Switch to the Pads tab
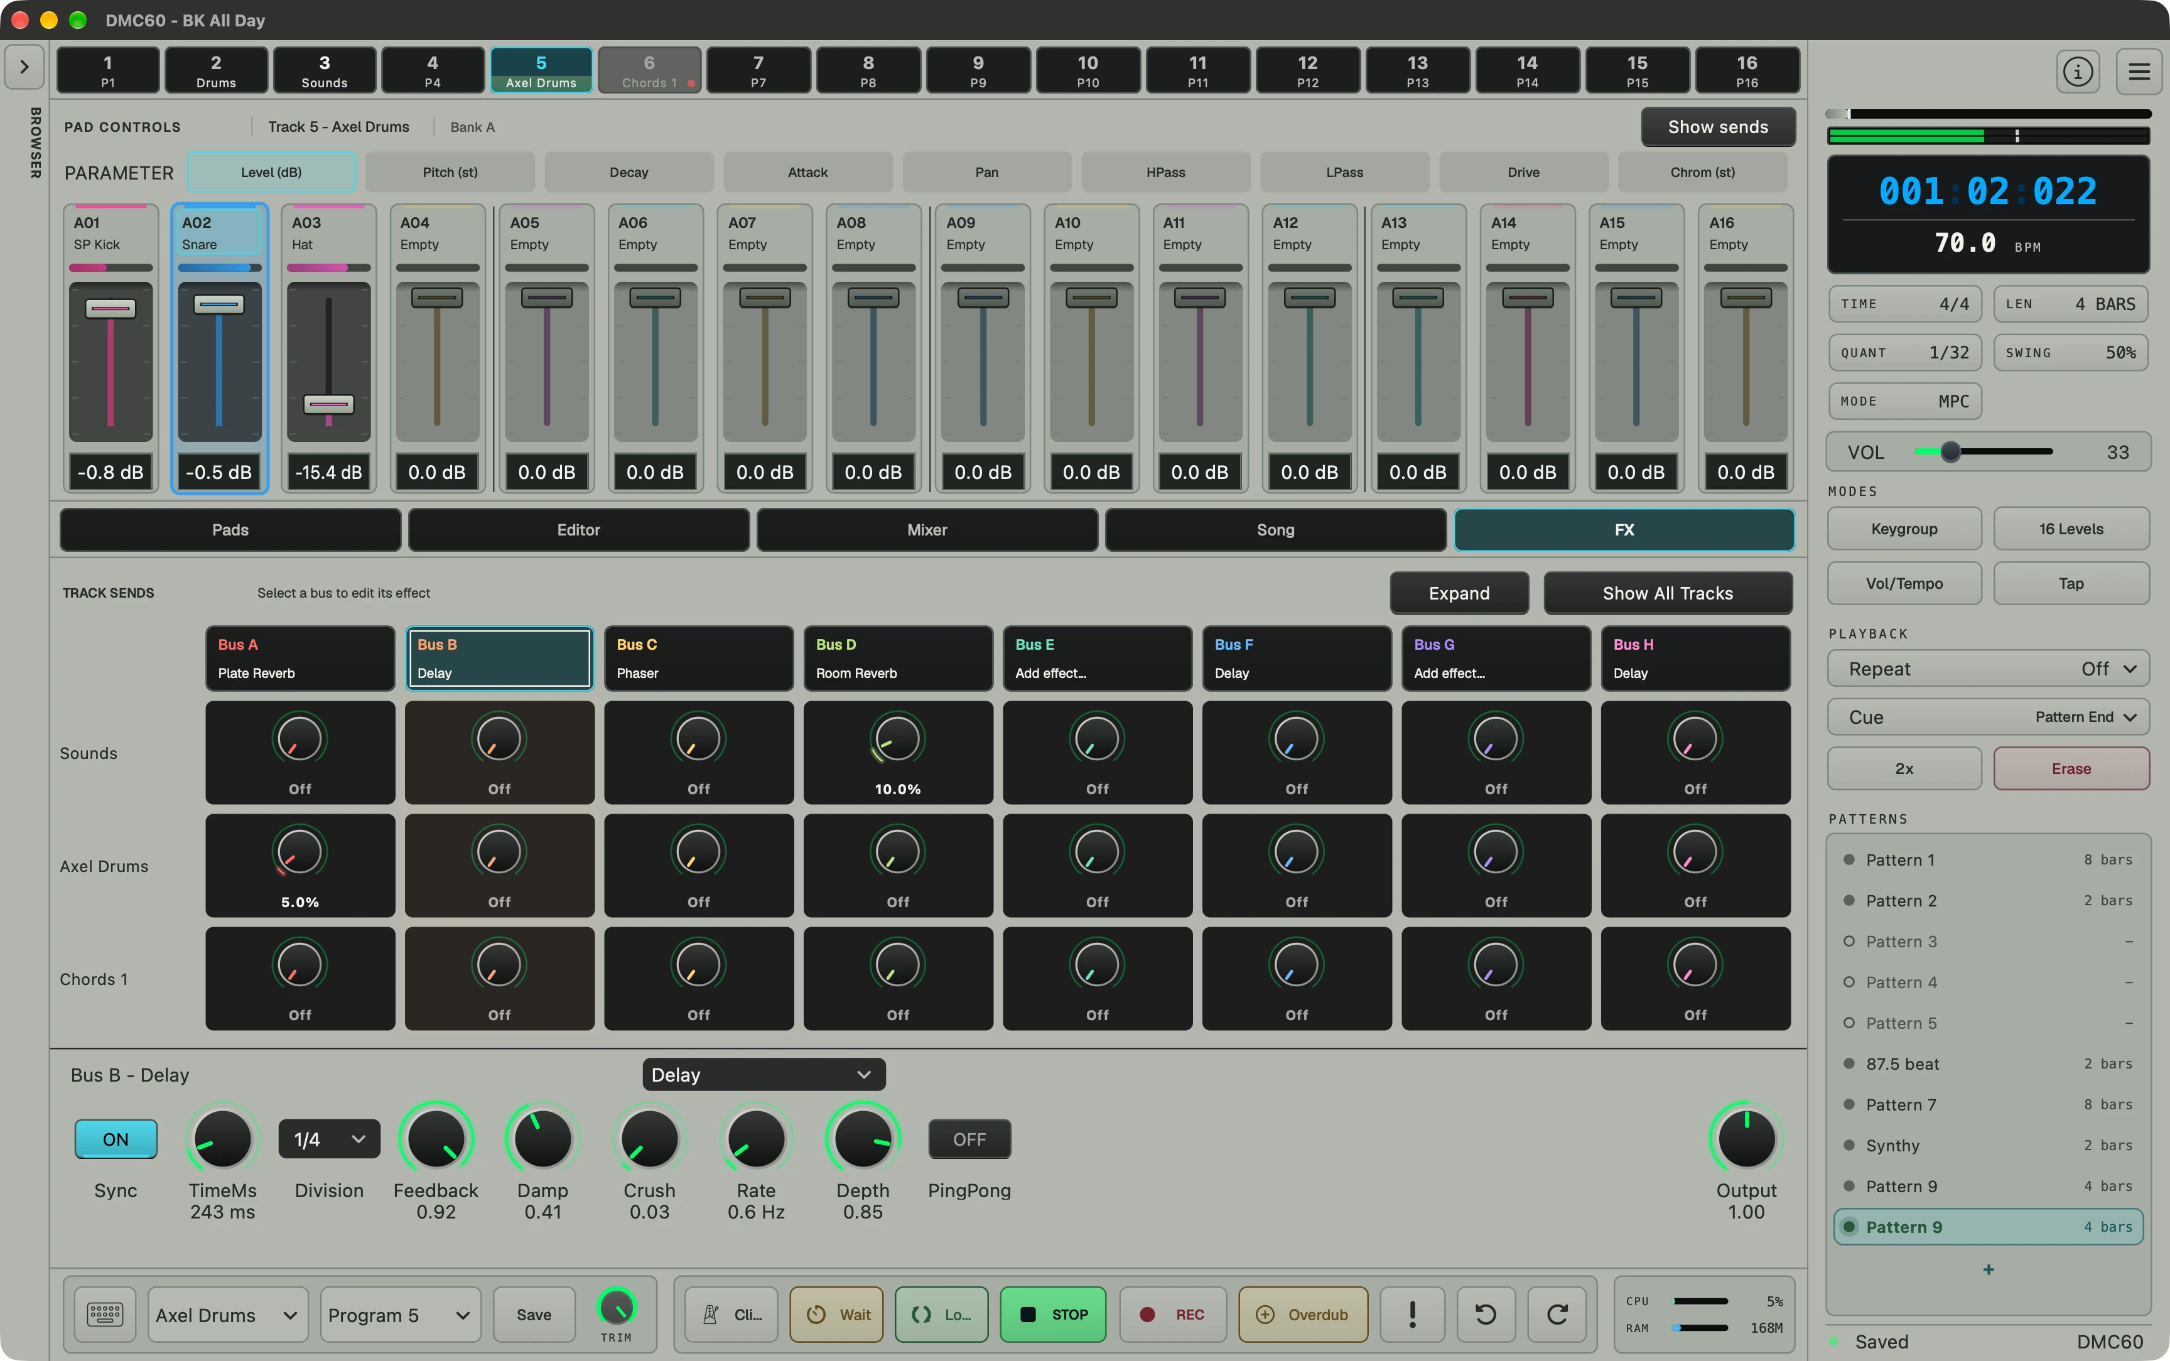Image resolution: width=2170 pixels, height=1361 pixels. click(x=230, y=529)
